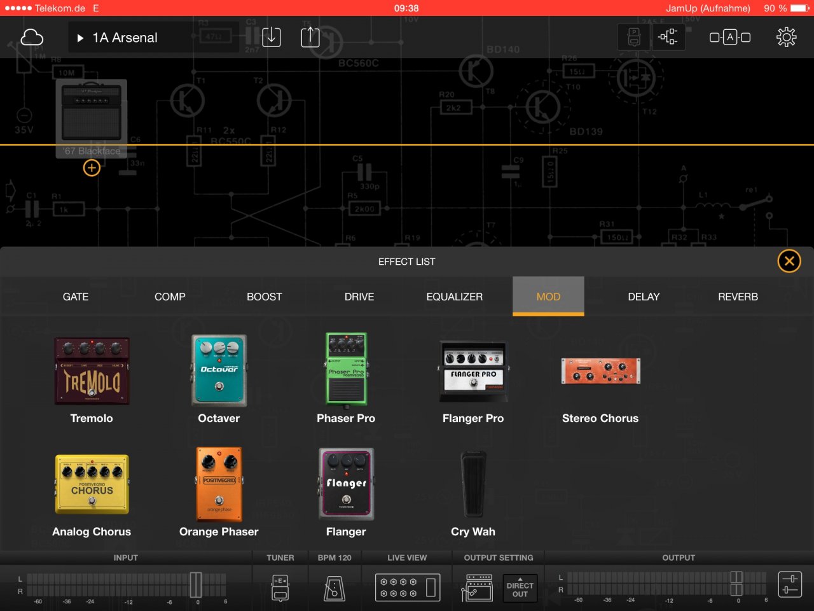Select the MOD tab
The width and height of the screenshot is (814, 611).
(548, 297)
